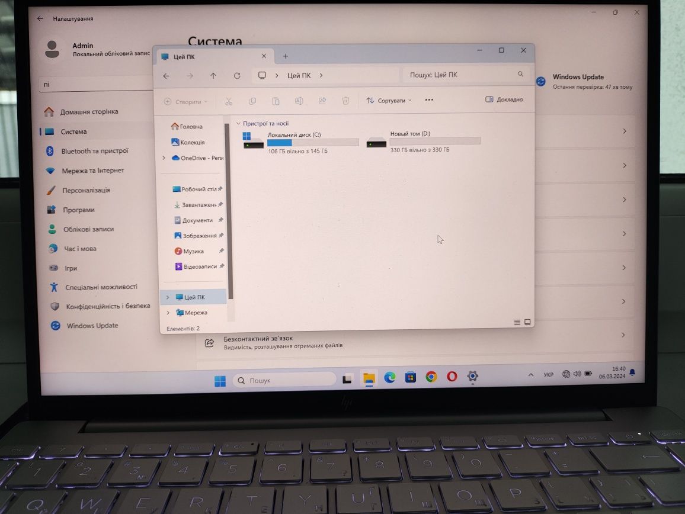Image resolution: width=685 pixels, height=514 pixels.
Task: Click the navigation pane vertical scrollbar
Action: (x=230, y=211)
